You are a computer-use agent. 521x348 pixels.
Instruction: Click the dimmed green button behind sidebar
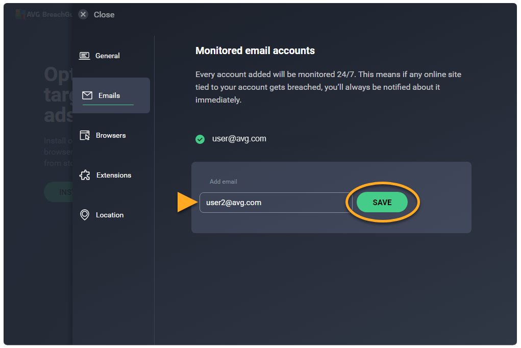tap(58, 192)
